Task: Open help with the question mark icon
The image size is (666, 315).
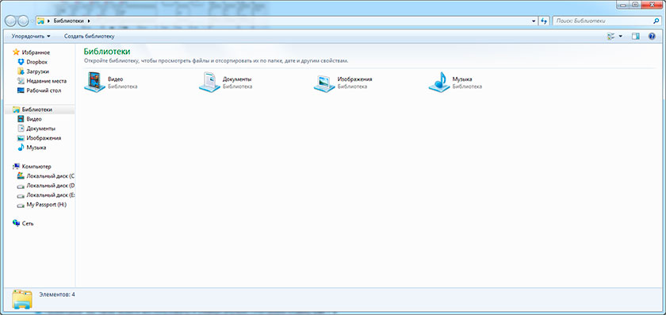Action: pos(652,36)
